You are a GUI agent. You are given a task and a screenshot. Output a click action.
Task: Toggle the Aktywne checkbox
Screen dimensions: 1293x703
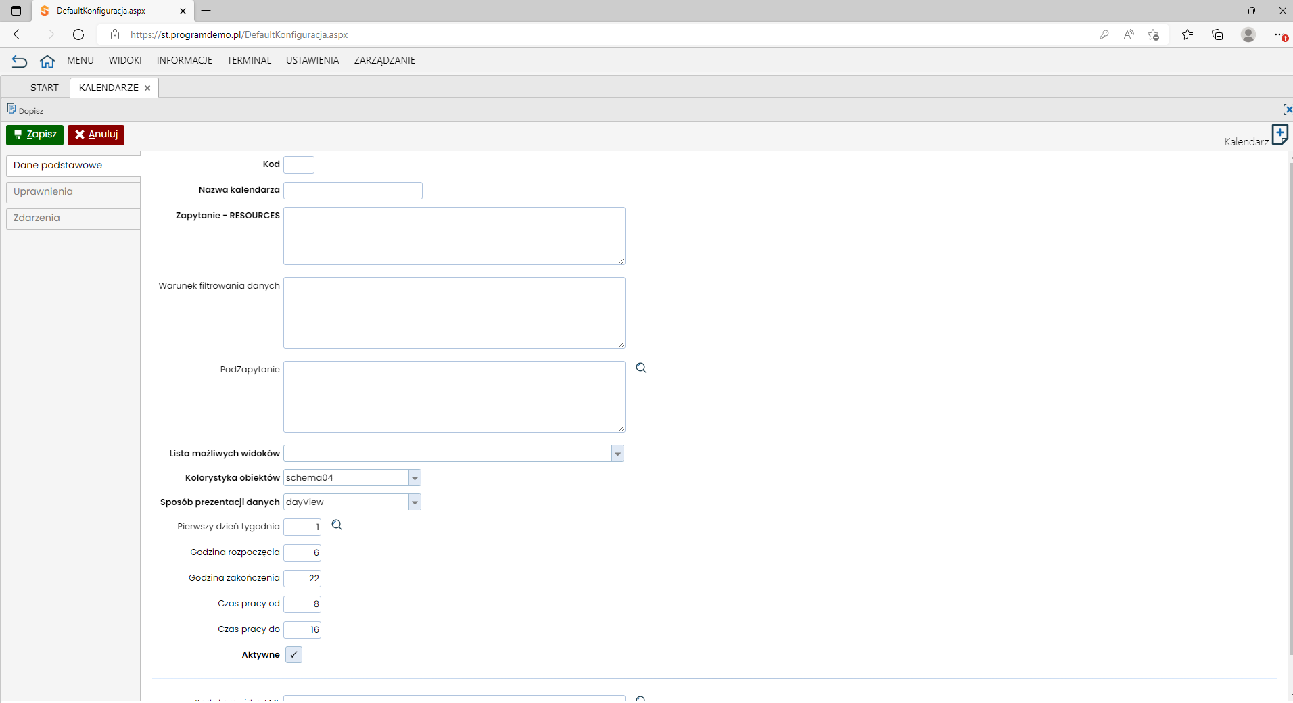pyautogui.click(x=293, y=655)
